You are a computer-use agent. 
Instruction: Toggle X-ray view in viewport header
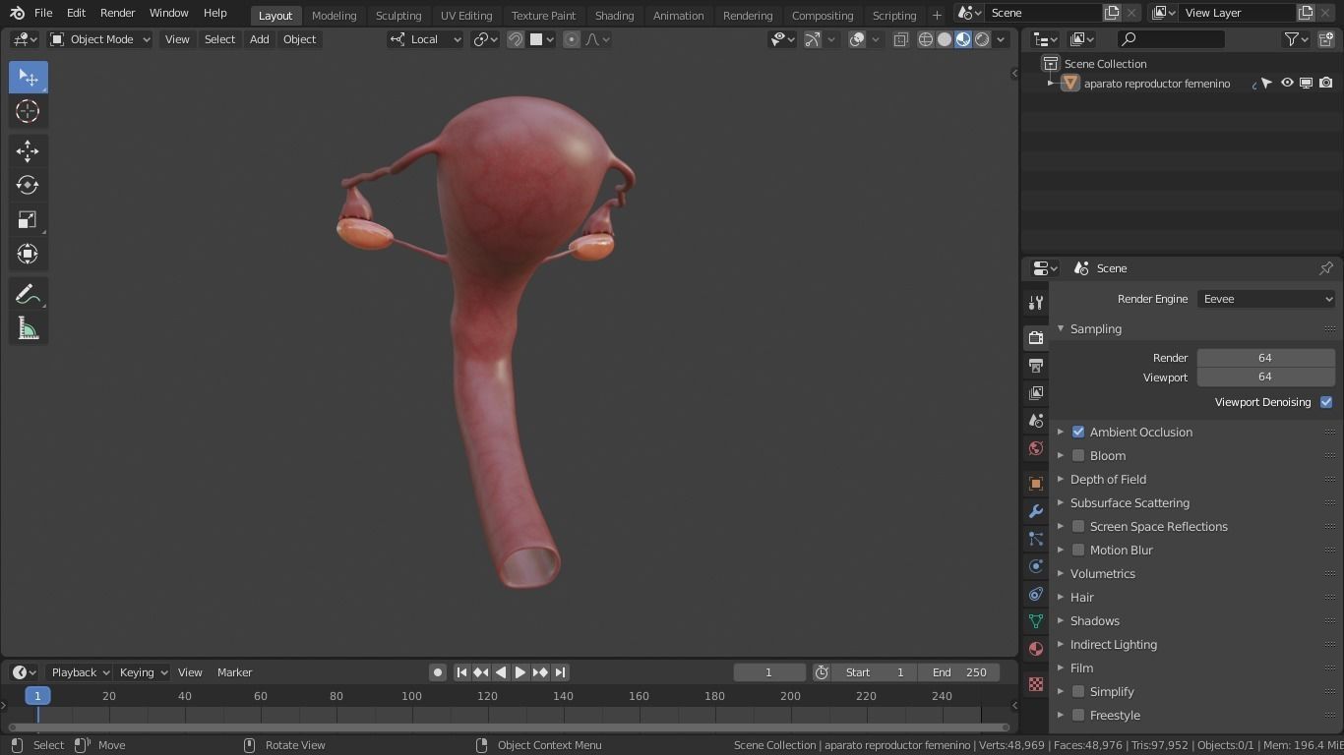[x=900, y=39]
